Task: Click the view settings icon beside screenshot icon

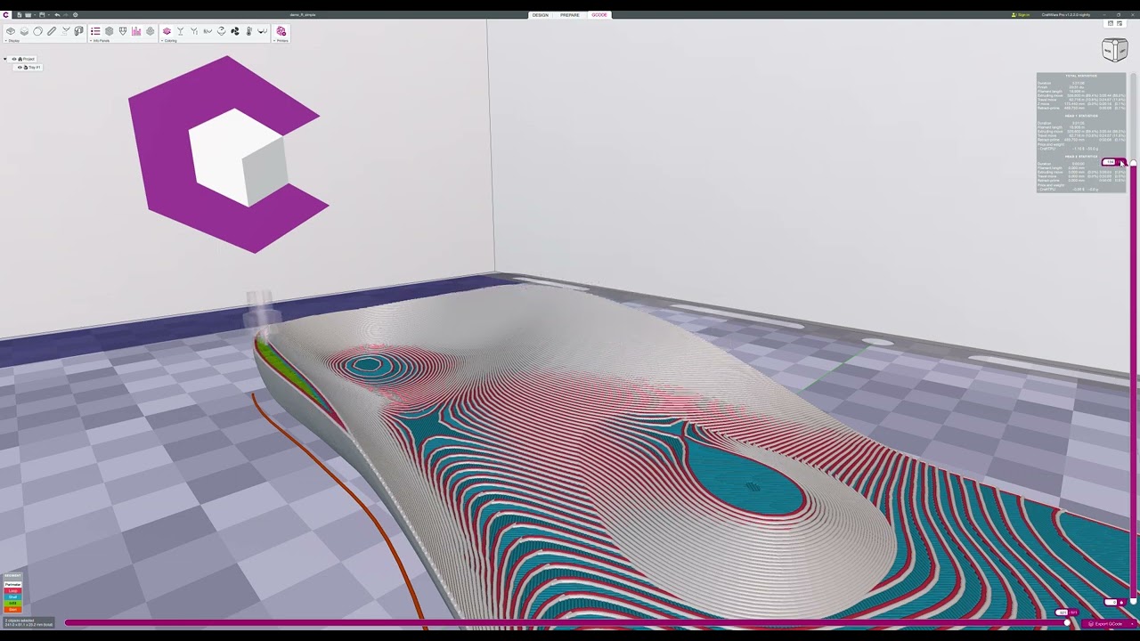Action: click(x=1120, y=23)
